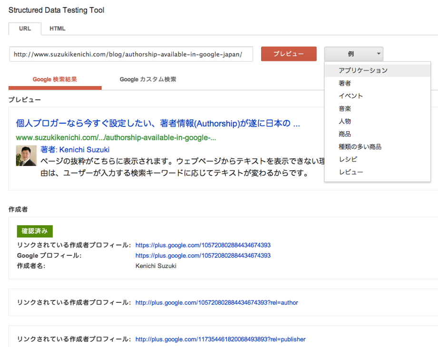Pick 人物 from the examples list
Viewport: 438px width, 347px height.
click(x=378, y=121)
